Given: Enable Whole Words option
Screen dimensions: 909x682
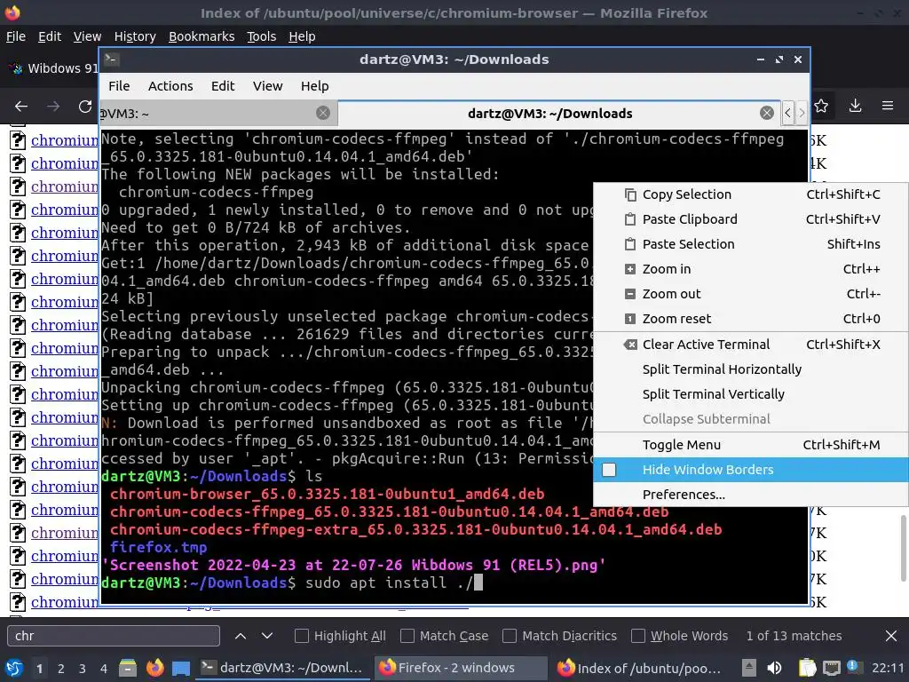Looking at the screenshot, I should (638, 636).
